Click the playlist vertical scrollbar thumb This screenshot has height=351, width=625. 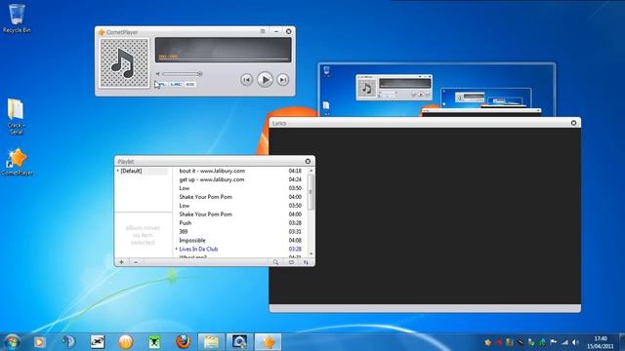coord(311,192)
